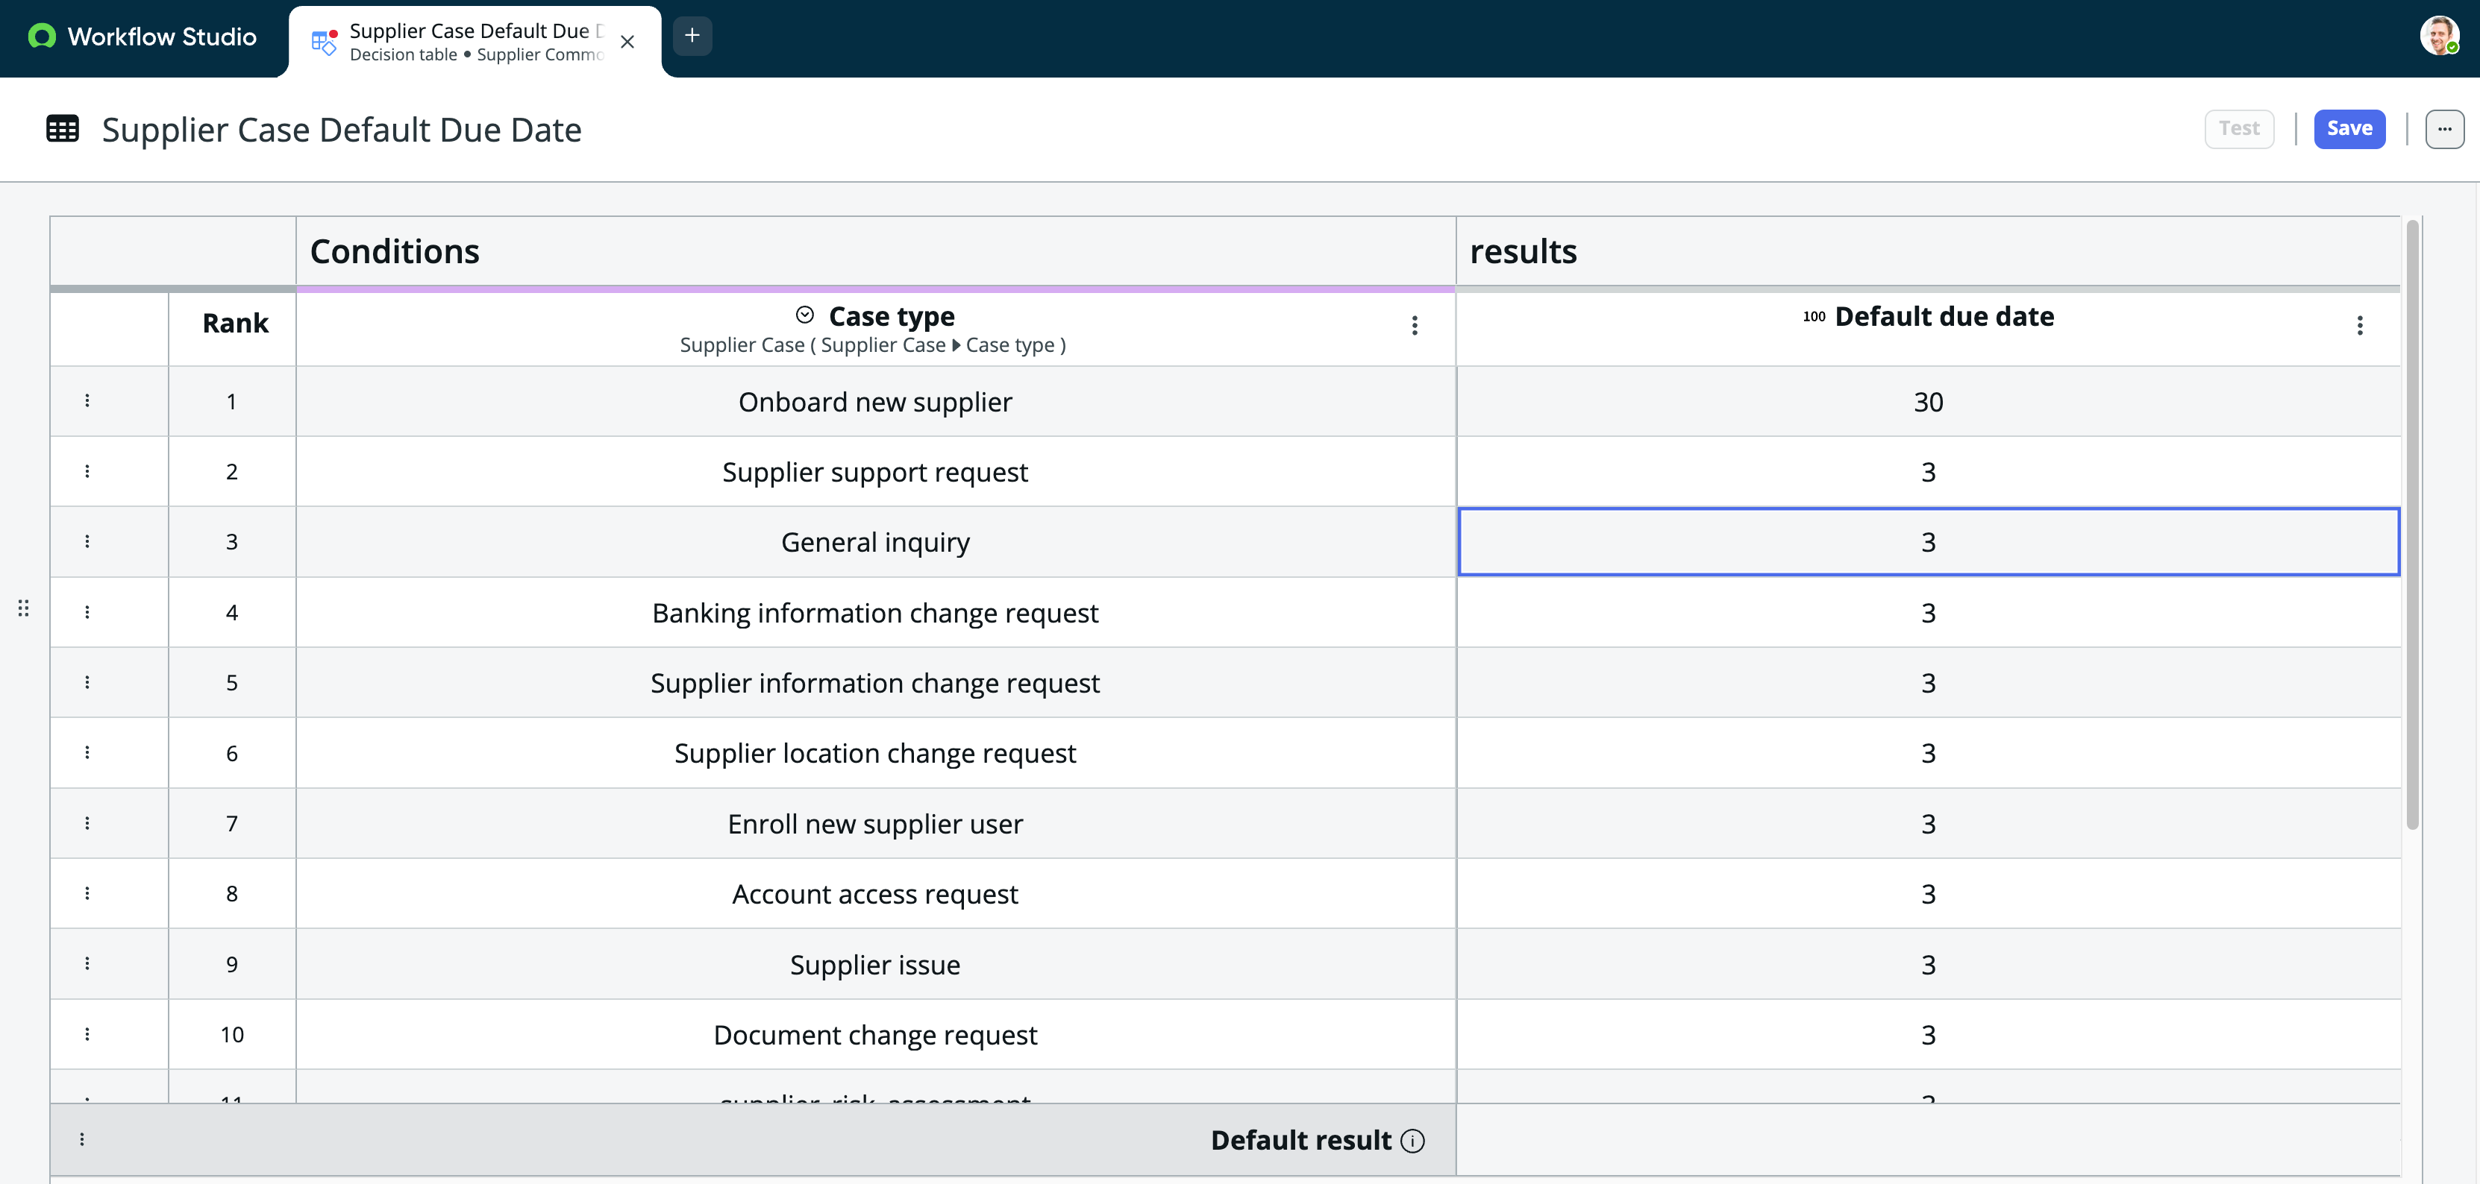Select rank number 7 cell

click(x=232, y=823)
